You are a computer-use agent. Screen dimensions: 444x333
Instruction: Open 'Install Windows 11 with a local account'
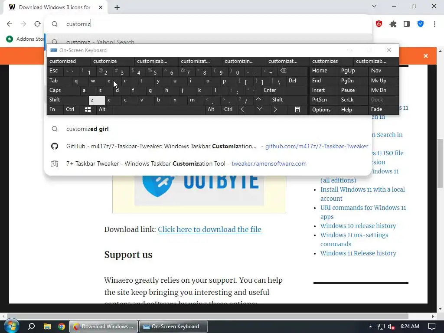pyautogui.click(x=363, y=194)
